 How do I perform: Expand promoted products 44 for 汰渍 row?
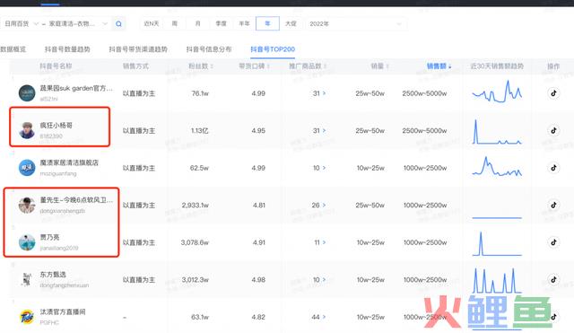tap(318, 317)
